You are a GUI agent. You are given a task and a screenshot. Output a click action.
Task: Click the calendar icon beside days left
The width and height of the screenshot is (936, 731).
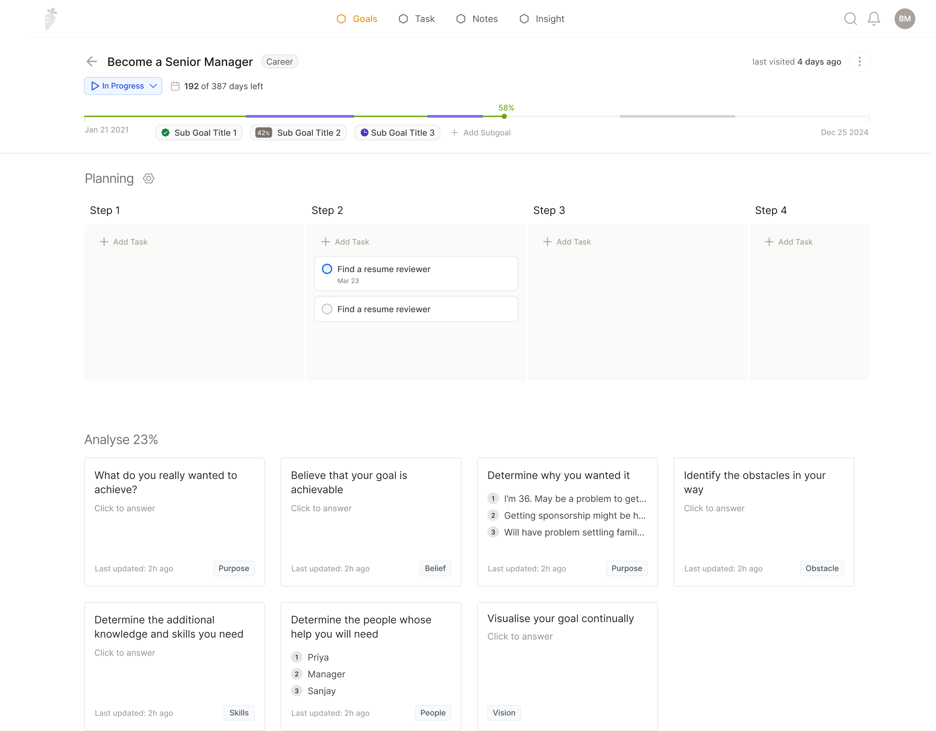175,86
